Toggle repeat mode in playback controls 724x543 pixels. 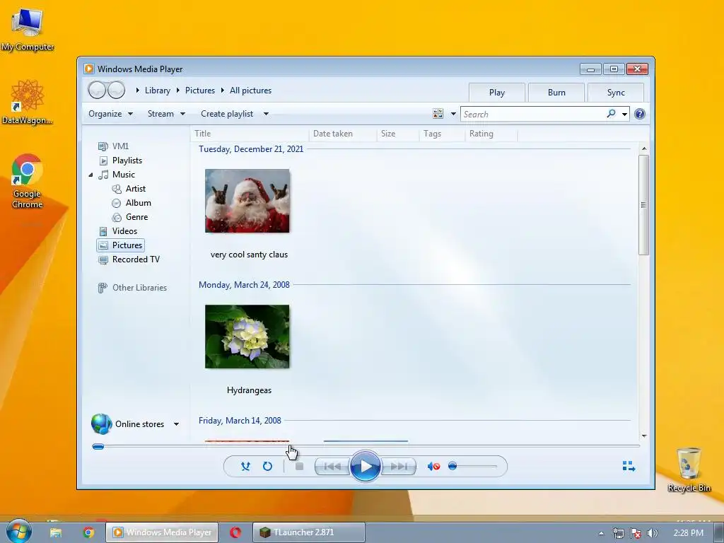tap(267, 466)
